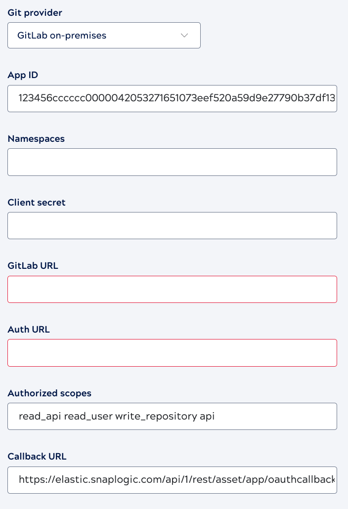Select the GitLab on-premises option text

coord(62,35)
